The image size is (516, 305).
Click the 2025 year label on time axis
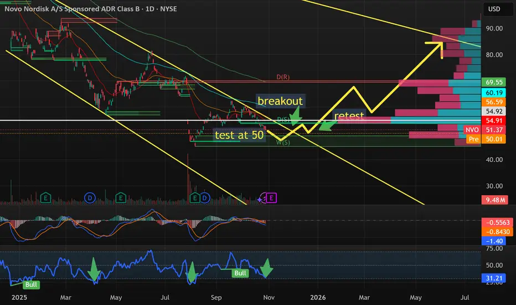click(x=19, y=297)
